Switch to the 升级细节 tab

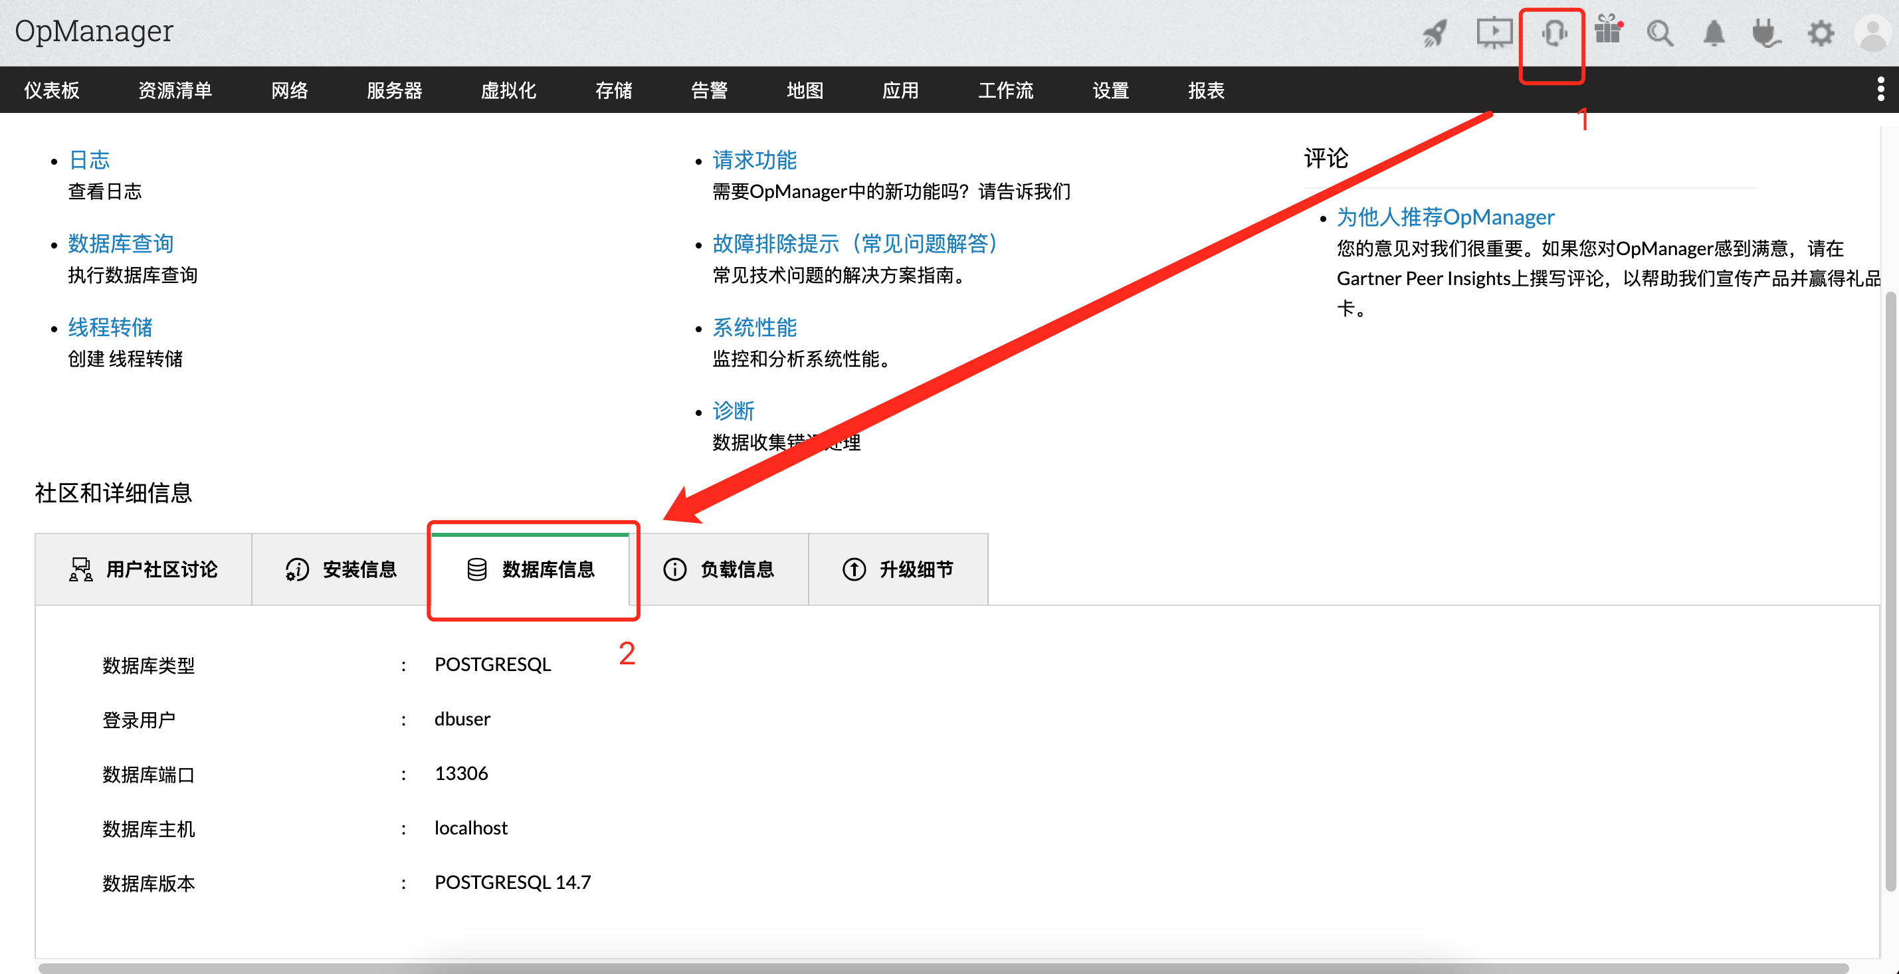click(898, 569)
